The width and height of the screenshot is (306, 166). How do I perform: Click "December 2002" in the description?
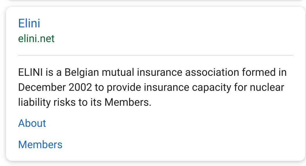tap(55, 87)
